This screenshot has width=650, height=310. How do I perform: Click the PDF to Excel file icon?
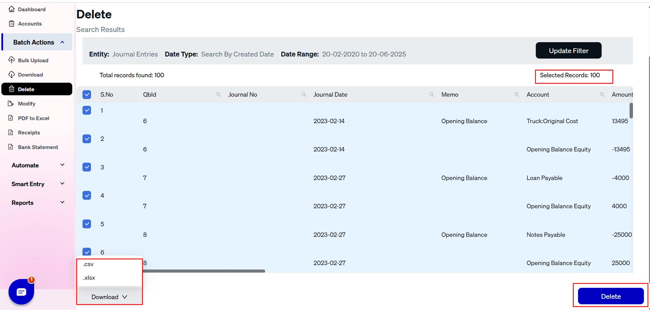tap(11, 118)
